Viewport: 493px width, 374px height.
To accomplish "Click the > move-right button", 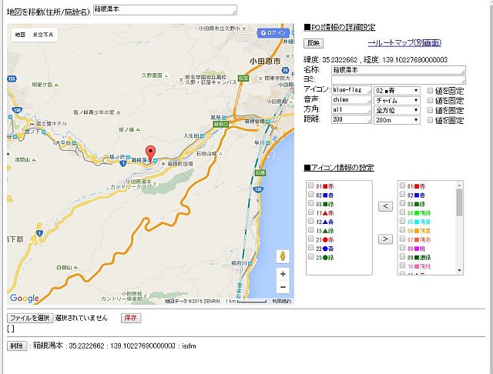I will [x=385, y=239].
